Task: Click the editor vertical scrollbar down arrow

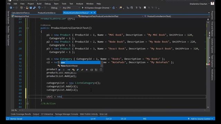Action: 208,107
